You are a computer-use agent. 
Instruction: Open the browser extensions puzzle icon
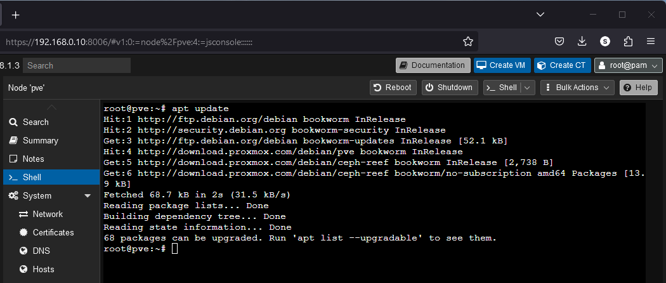coord(628,41)
